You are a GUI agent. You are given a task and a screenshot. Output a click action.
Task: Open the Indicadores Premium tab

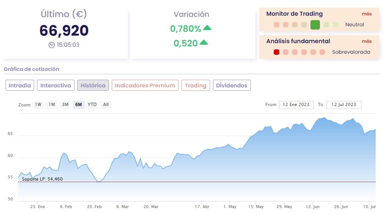click(x=145, y=86)
